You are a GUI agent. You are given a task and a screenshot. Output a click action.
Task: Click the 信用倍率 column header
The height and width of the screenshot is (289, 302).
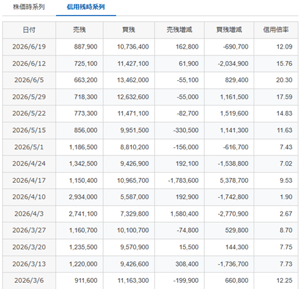tap(276, 30)
